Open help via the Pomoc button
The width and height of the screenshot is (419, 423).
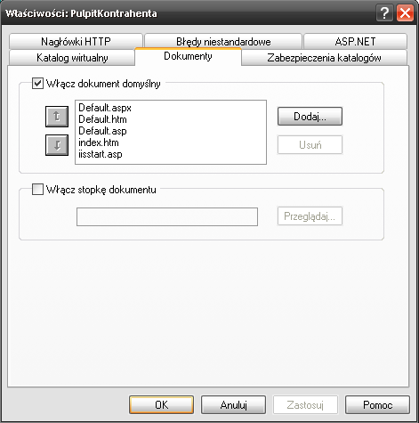click(377, 404)
